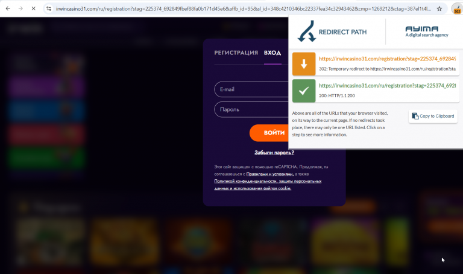Click the Redirect Path logo

click(332, 31)
